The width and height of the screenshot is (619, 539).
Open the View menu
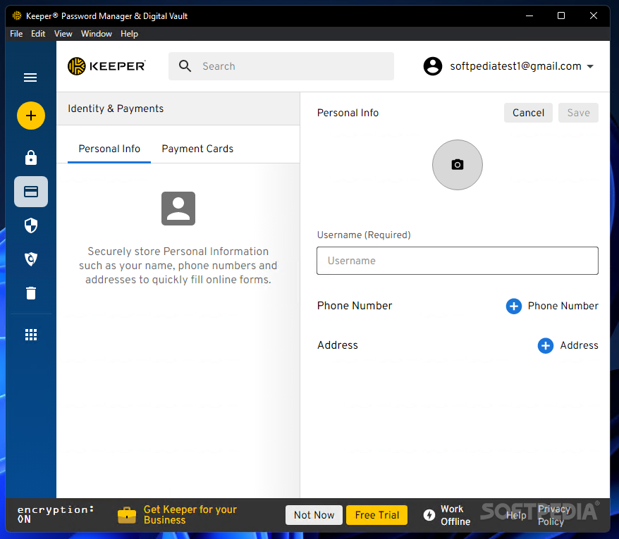tap(63, 34)
